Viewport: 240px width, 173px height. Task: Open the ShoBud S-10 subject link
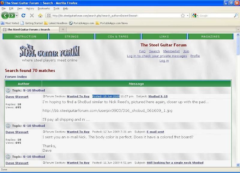click(158, 96)
